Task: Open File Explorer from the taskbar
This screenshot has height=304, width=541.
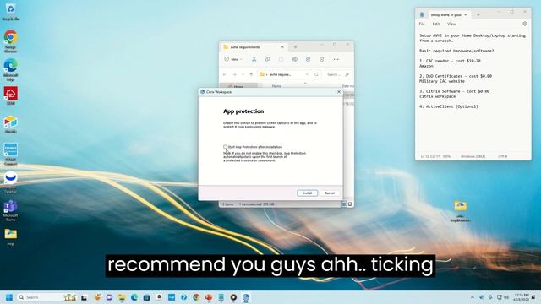Action: 122,297
